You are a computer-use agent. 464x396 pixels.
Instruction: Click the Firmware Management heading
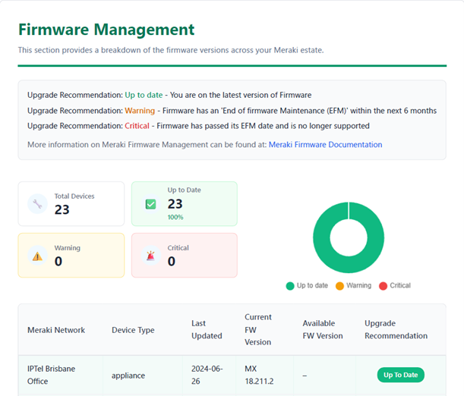click(106, 30)
